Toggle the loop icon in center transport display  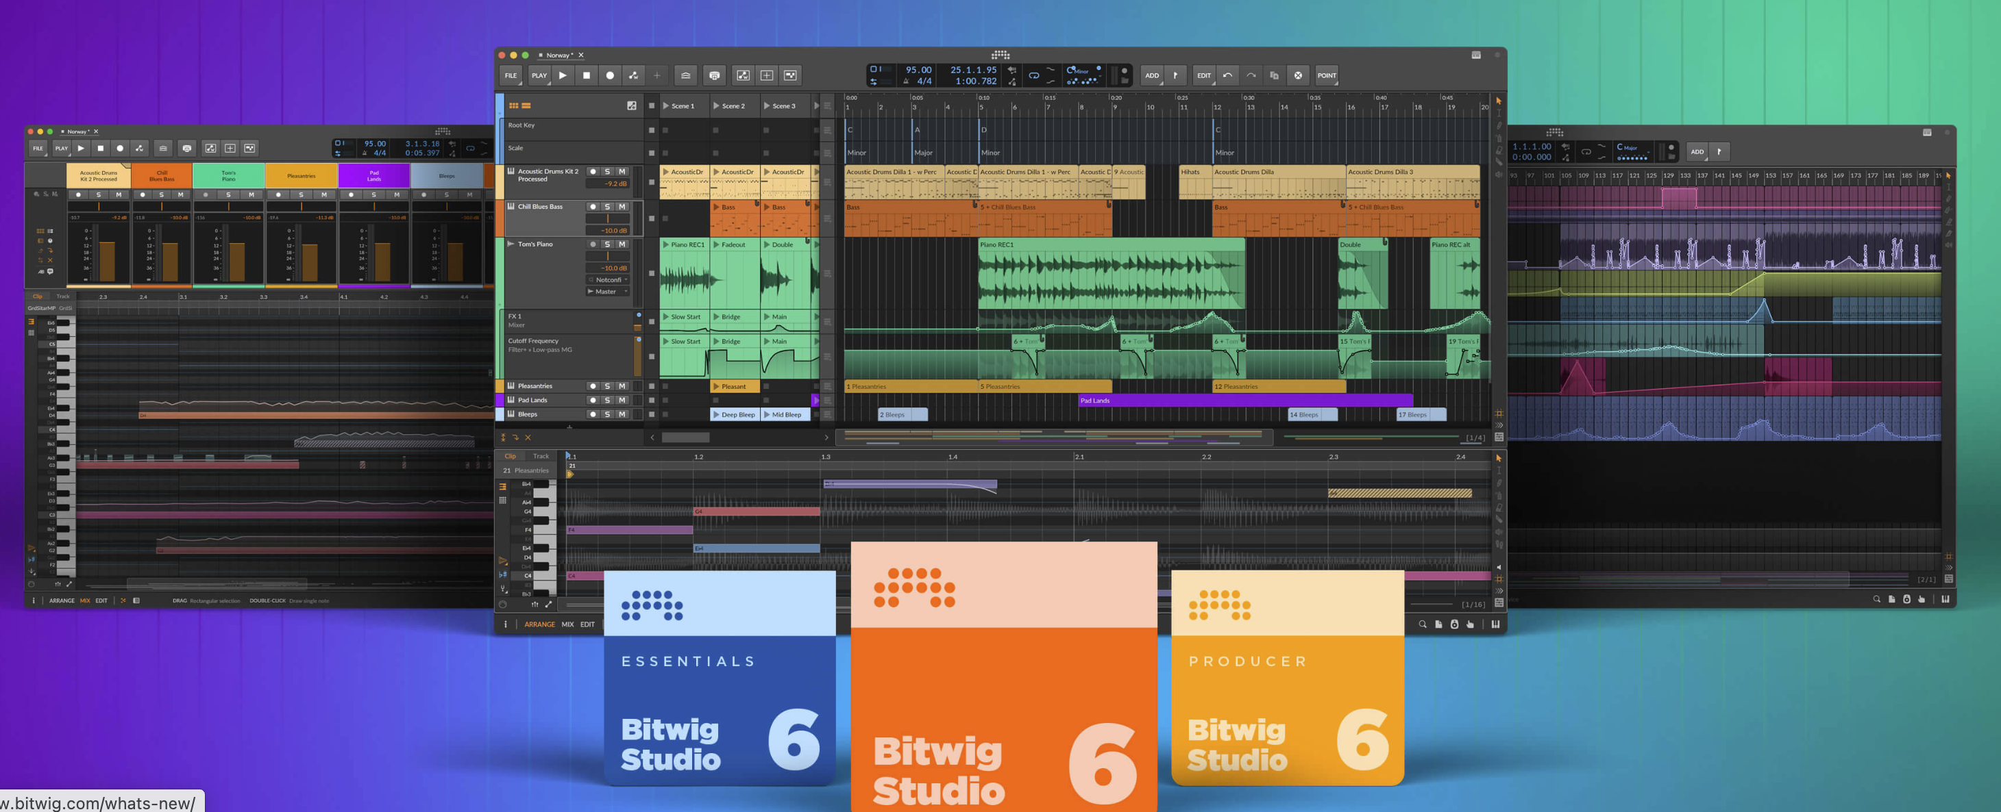tap(1034, 75)
